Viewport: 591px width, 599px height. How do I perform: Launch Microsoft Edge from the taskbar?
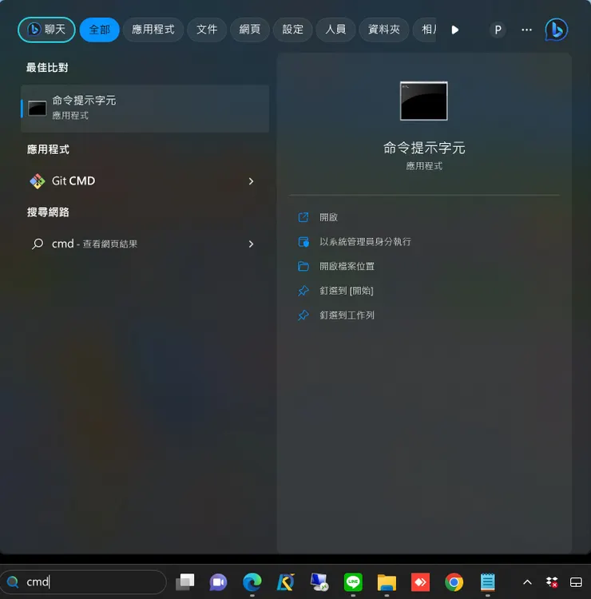pos(252,582)
